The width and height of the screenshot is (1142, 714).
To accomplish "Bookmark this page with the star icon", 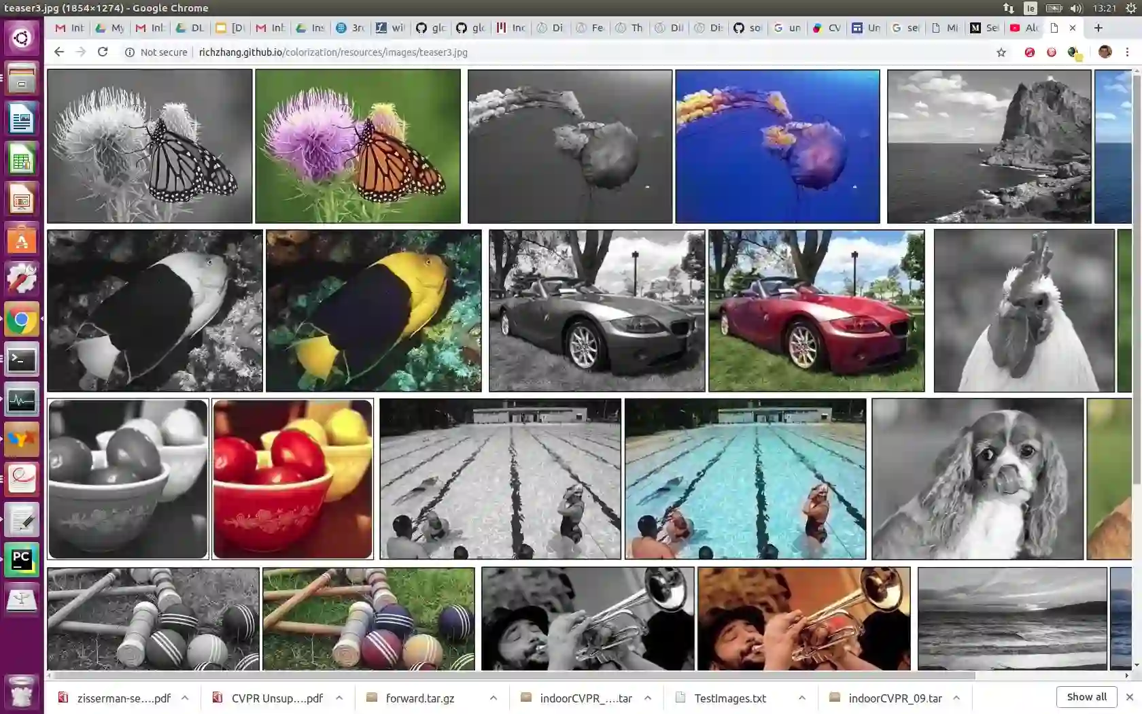I will pyautogui.click(x=1001, y=52).
